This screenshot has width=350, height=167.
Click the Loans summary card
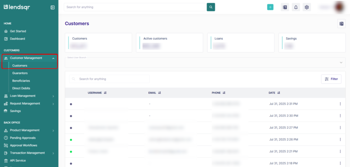click(x=241, y=43)
